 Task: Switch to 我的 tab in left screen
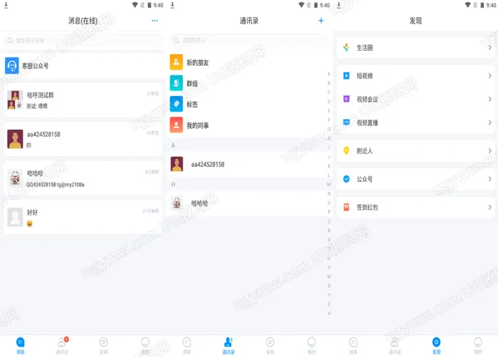[145, 345]
